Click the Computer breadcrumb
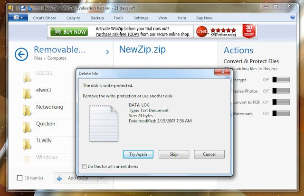This screenshot has width=304, height=196. 57,58
